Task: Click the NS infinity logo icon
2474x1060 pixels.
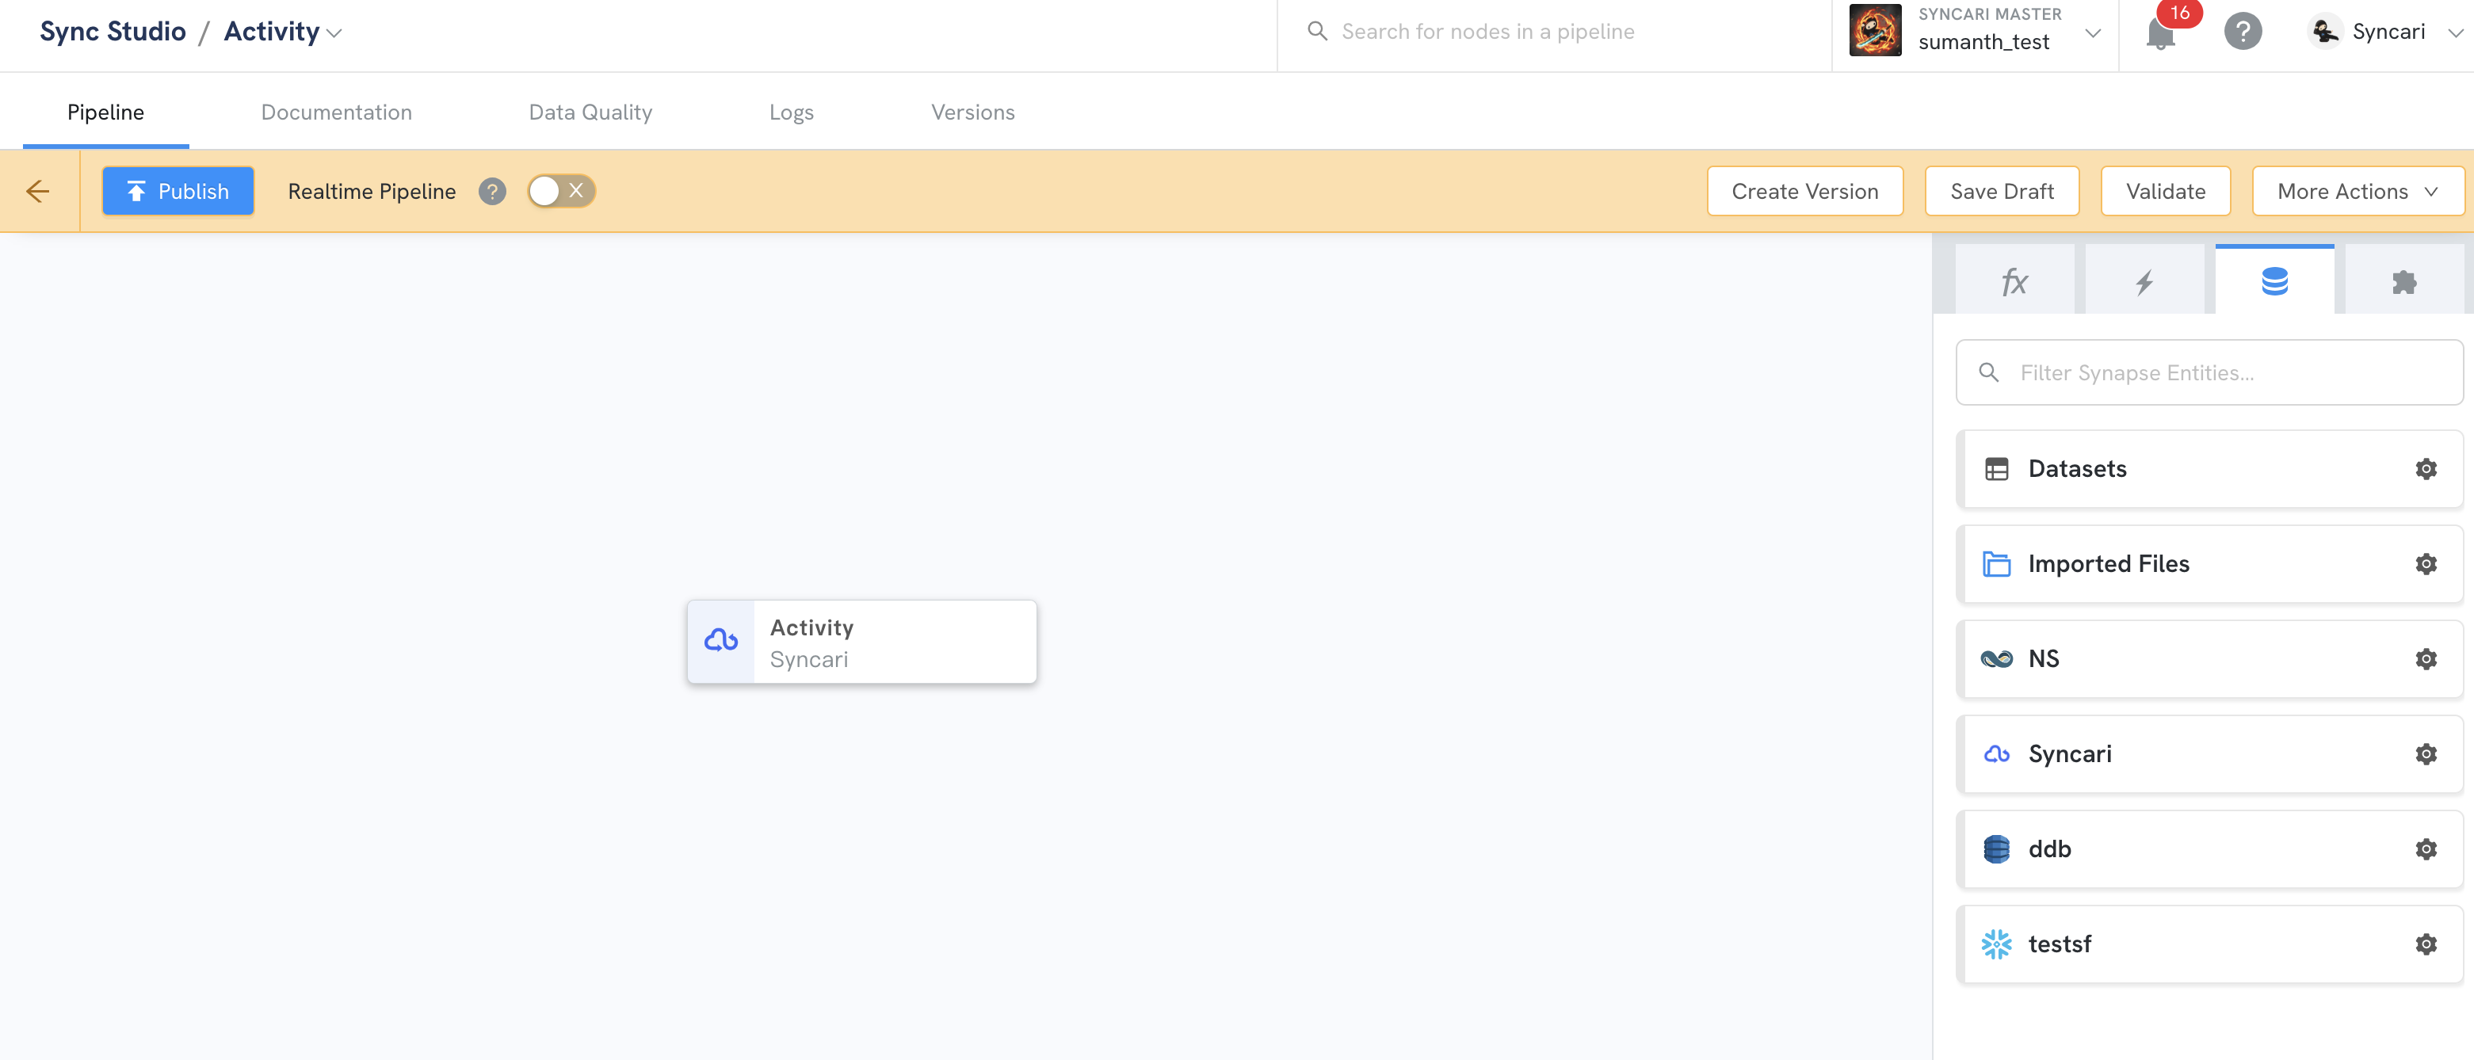Action: pos(1995,658)
